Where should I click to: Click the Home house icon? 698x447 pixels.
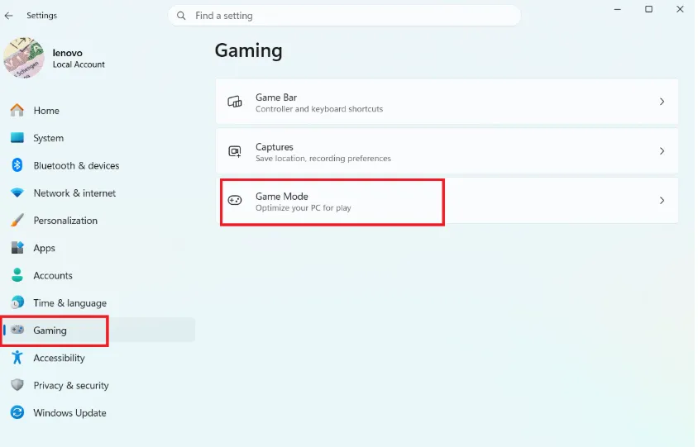17,111
